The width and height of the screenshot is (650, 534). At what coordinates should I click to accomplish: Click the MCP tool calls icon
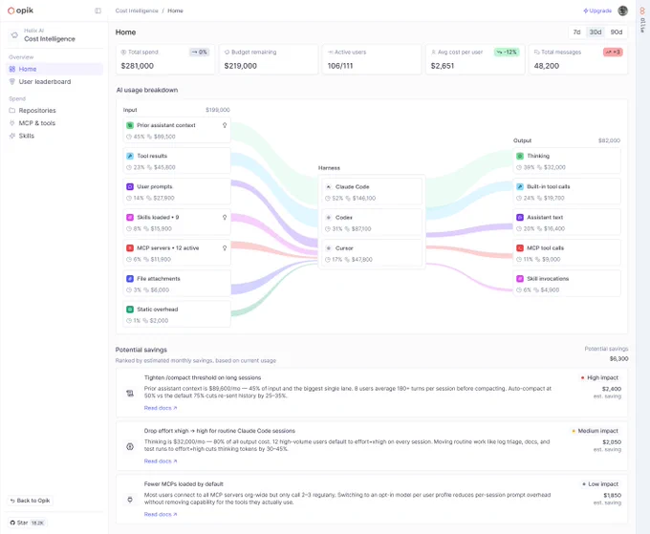(x=520, y=247)
